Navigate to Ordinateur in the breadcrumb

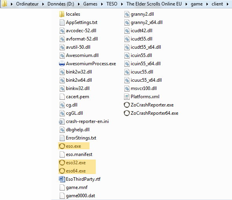click(x=27, y=4)
